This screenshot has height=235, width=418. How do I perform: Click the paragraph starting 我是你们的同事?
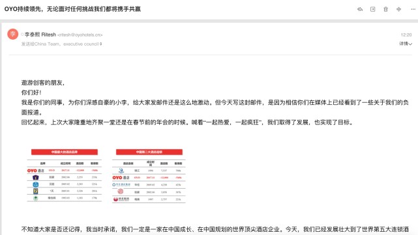[x=215, y=107]
